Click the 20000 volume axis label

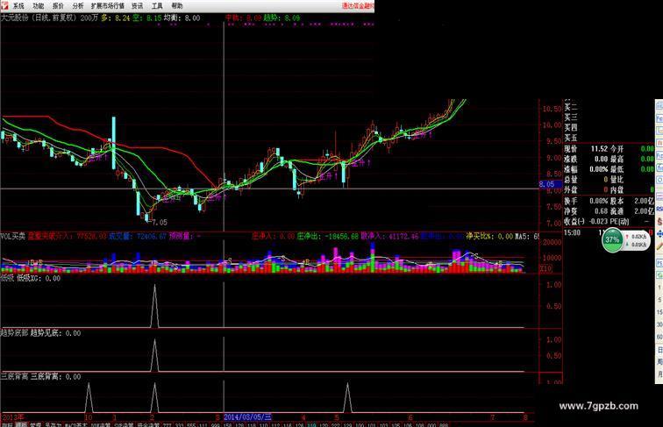pos(552,242)
